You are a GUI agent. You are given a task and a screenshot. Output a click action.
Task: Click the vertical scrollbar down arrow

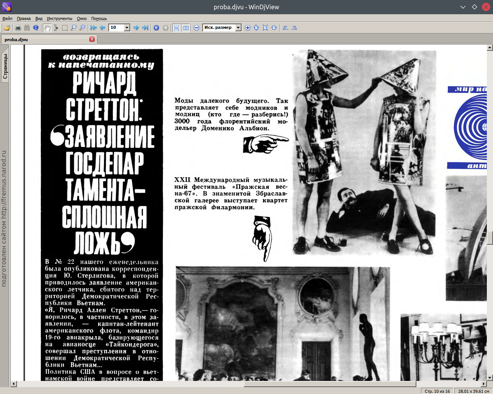click(490, 378)
